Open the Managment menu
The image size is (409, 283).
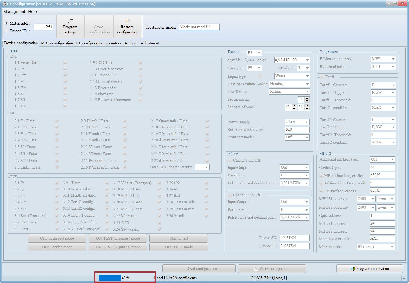14,12
